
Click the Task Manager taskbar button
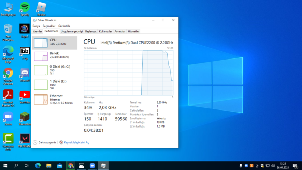(x=103, y=165)
